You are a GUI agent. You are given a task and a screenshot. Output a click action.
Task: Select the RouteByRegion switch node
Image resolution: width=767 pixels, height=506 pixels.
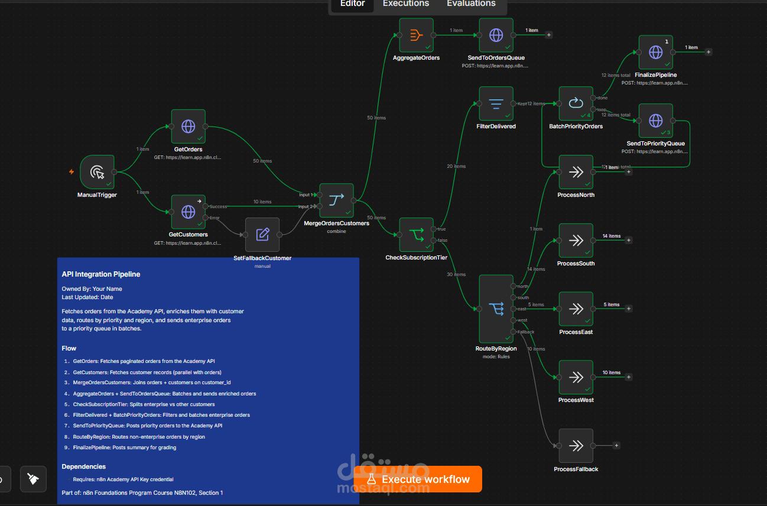pos(496,309)
